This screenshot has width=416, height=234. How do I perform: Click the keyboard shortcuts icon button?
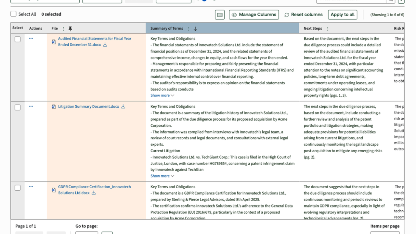tap(220, 15)
